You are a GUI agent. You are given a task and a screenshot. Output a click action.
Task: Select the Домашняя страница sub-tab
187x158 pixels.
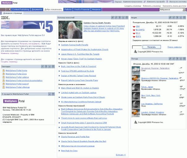[x=13, y=13]
